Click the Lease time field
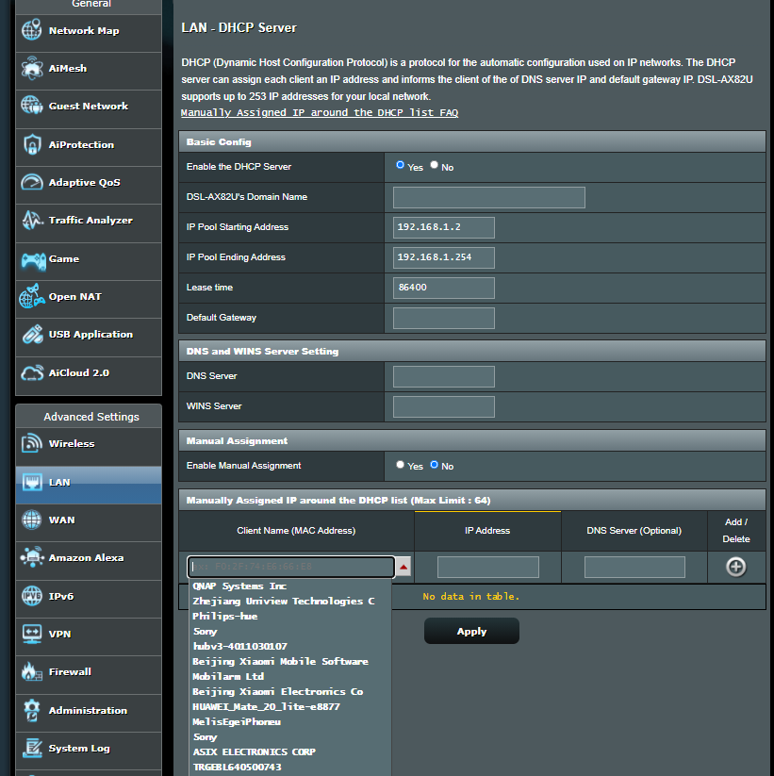 [x=444, y=288]
